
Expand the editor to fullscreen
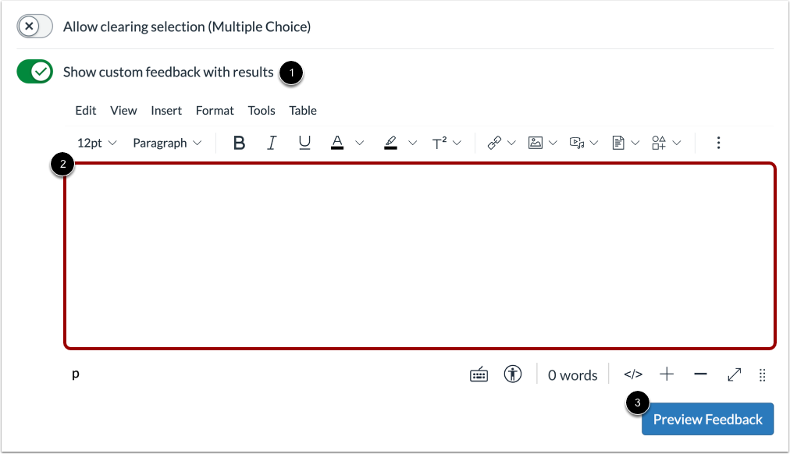(x=734, y=374)
